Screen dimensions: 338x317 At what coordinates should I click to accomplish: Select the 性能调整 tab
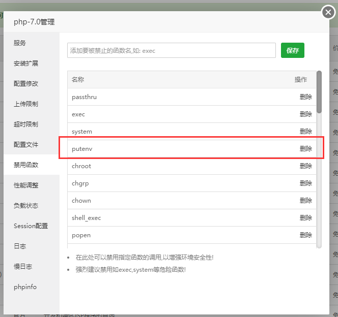(x=26, y=185)
